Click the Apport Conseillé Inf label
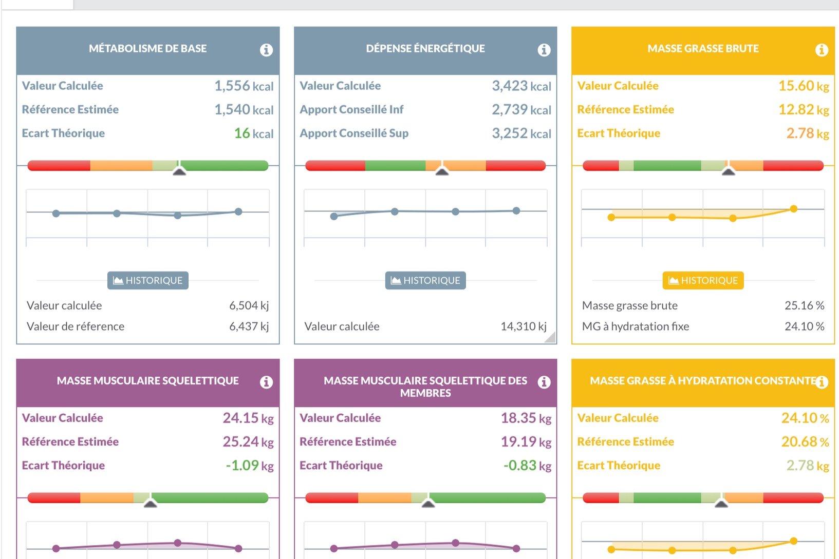Image resolution: width=839 pixels, height=559 pixels. point(351,109)
